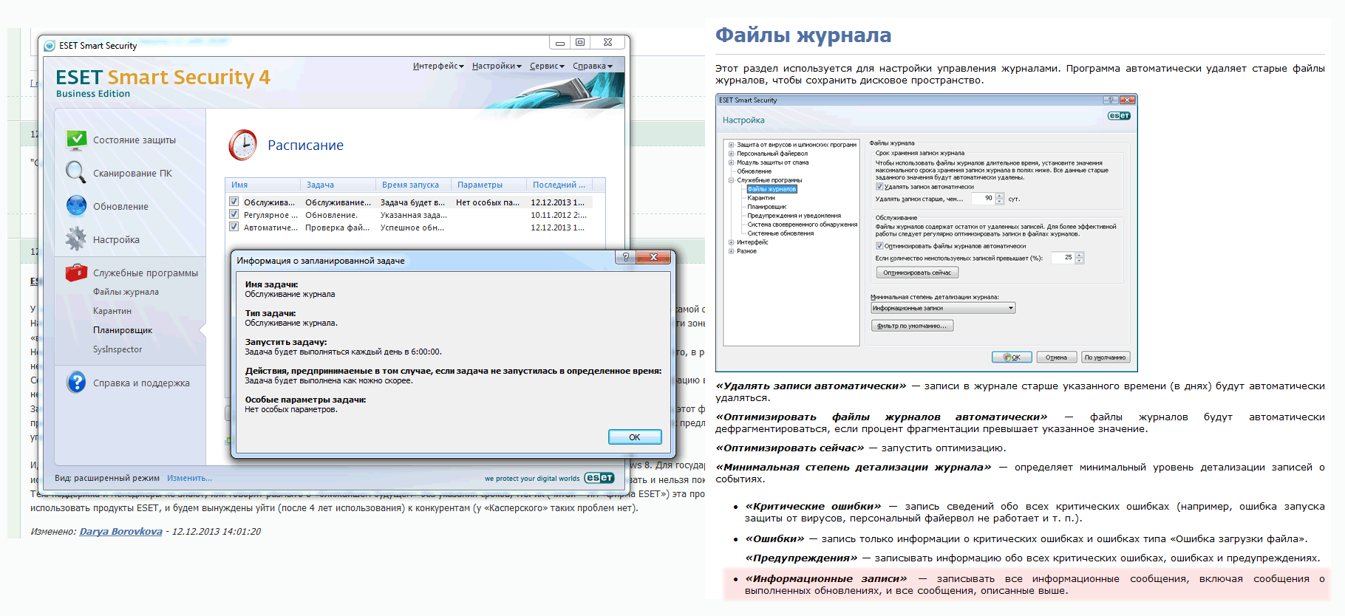Open Darya Borovkova author link

(121, 531)
